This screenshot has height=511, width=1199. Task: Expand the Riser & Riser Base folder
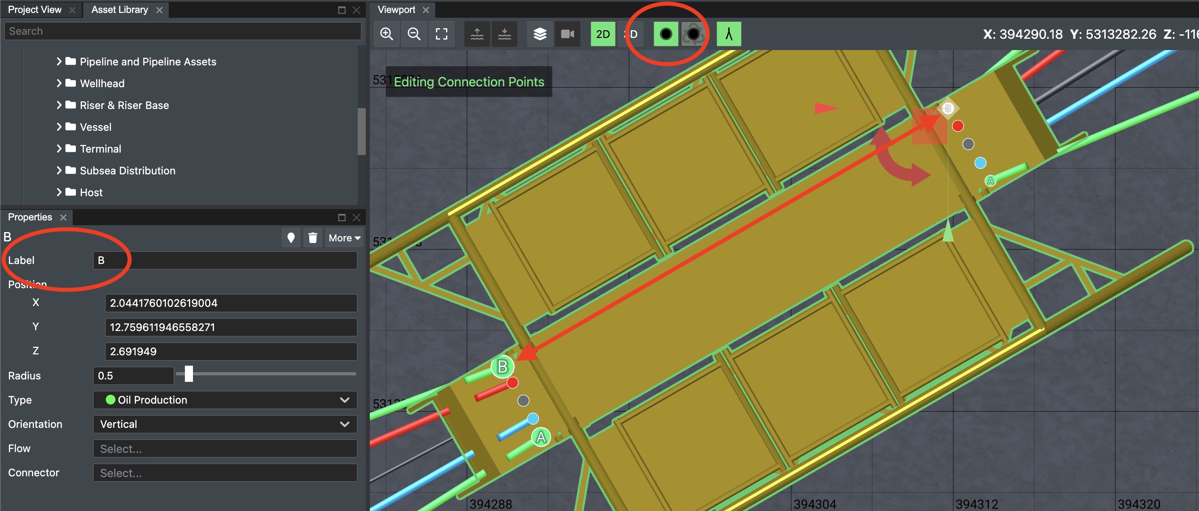(59, 105)
